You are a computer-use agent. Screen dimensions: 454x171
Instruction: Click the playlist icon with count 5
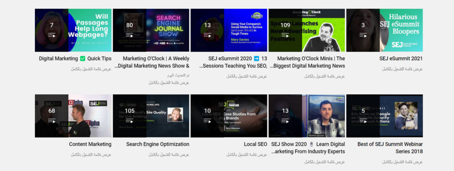click(x=363, y=121)
